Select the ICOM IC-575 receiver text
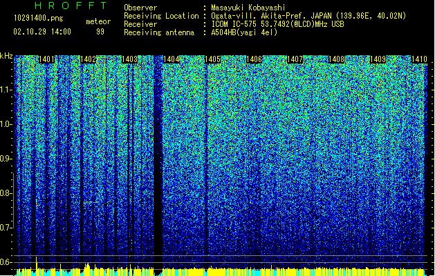This screenshot has width=435, height=276. pos(277,24)
